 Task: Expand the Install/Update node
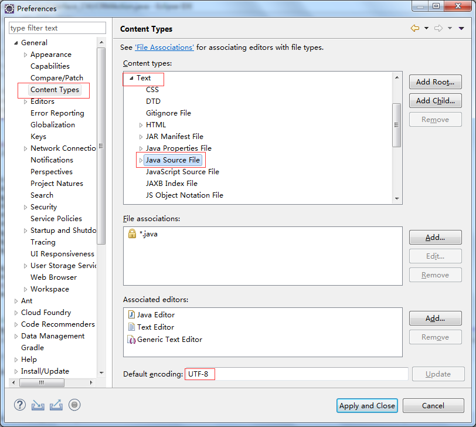tap(16, 371)
